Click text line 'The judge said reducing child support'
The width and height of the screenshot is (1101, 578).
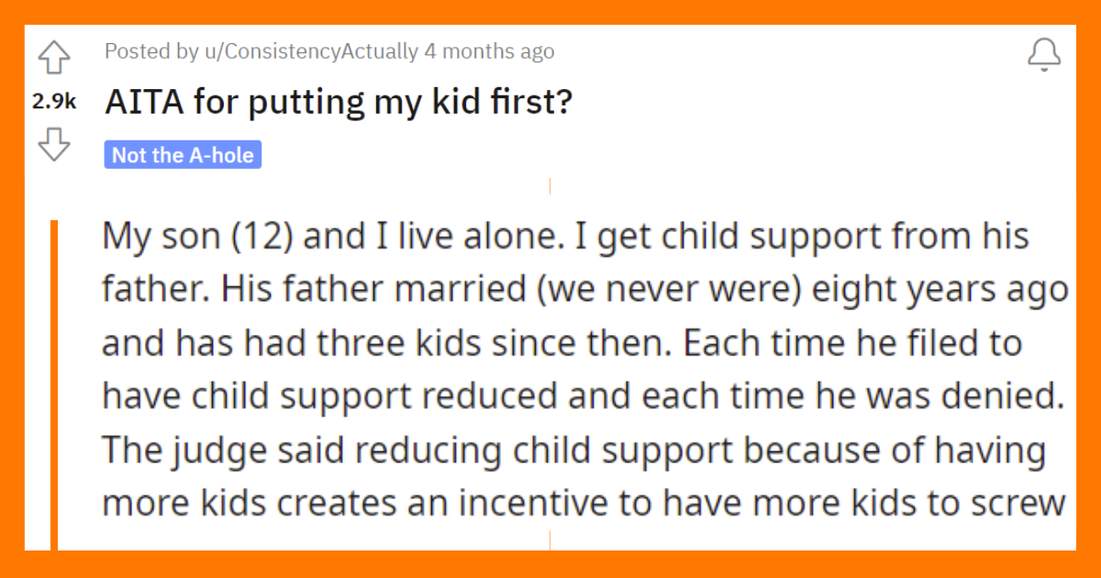pyautogui.click(x=417, y=450)
